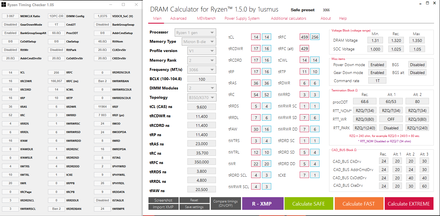The image size is (440, 216).
Task: Open the Power Supply System tab
Action: 242,18
